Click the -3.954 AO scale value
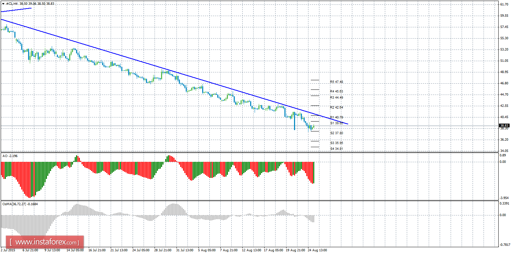This screenshot has height=253, width=512. pos(504,198)
